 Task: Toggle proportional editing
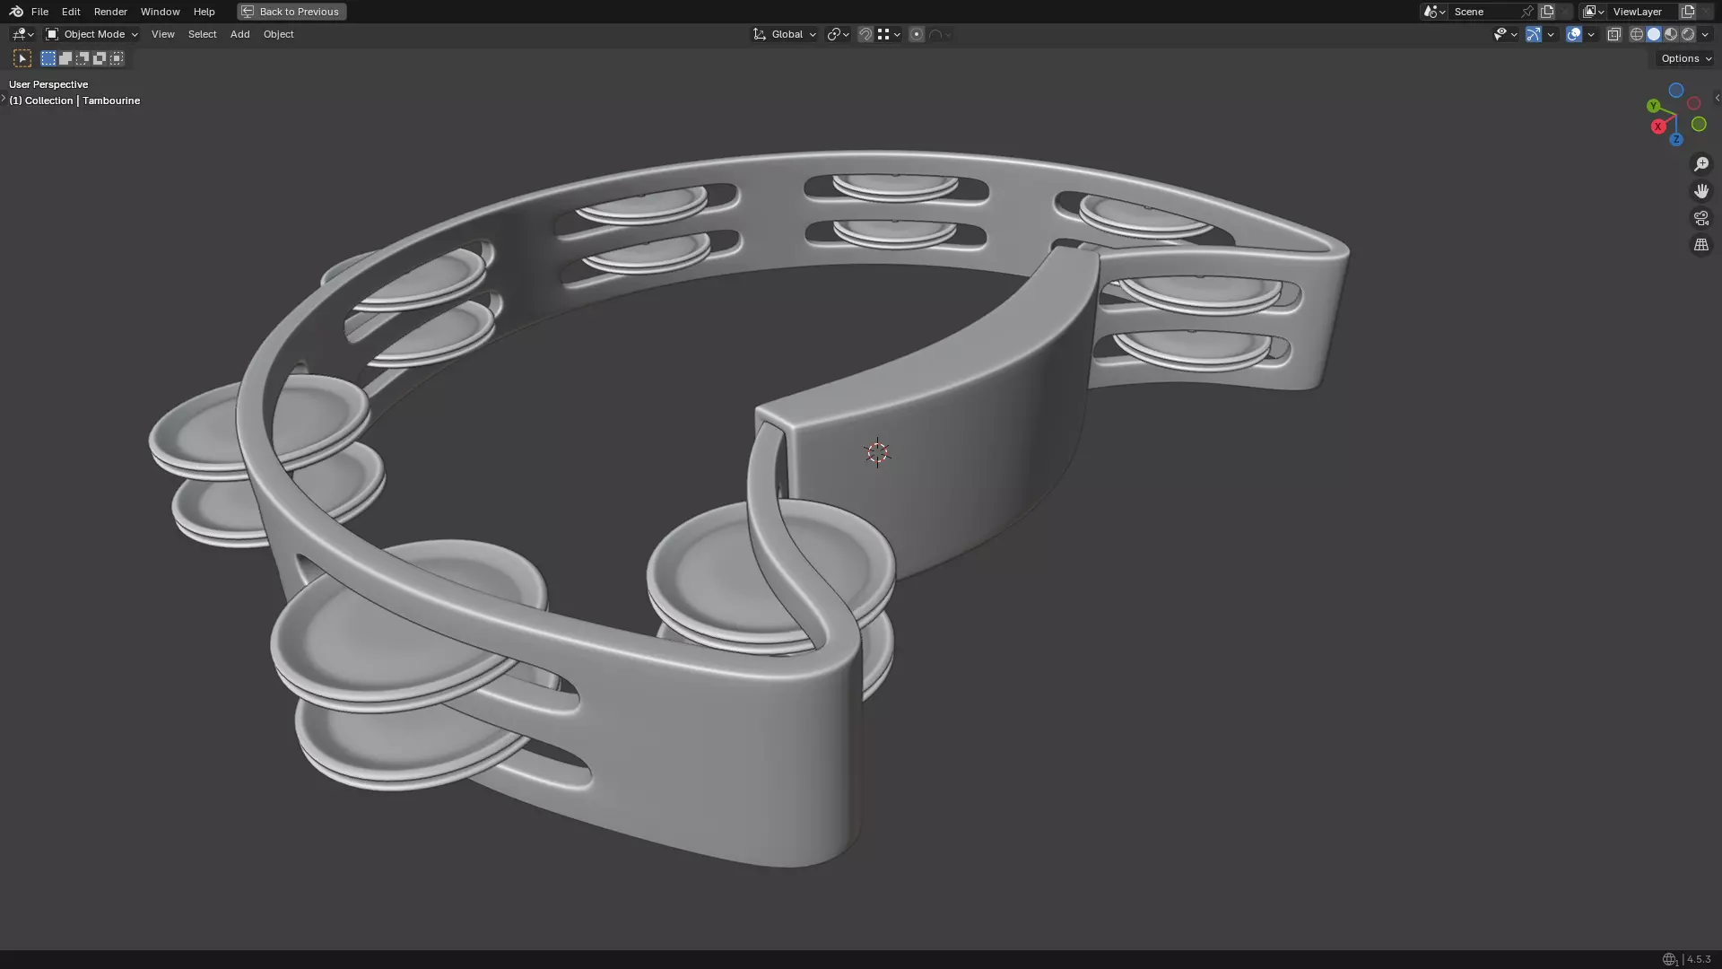coord(916,34)
